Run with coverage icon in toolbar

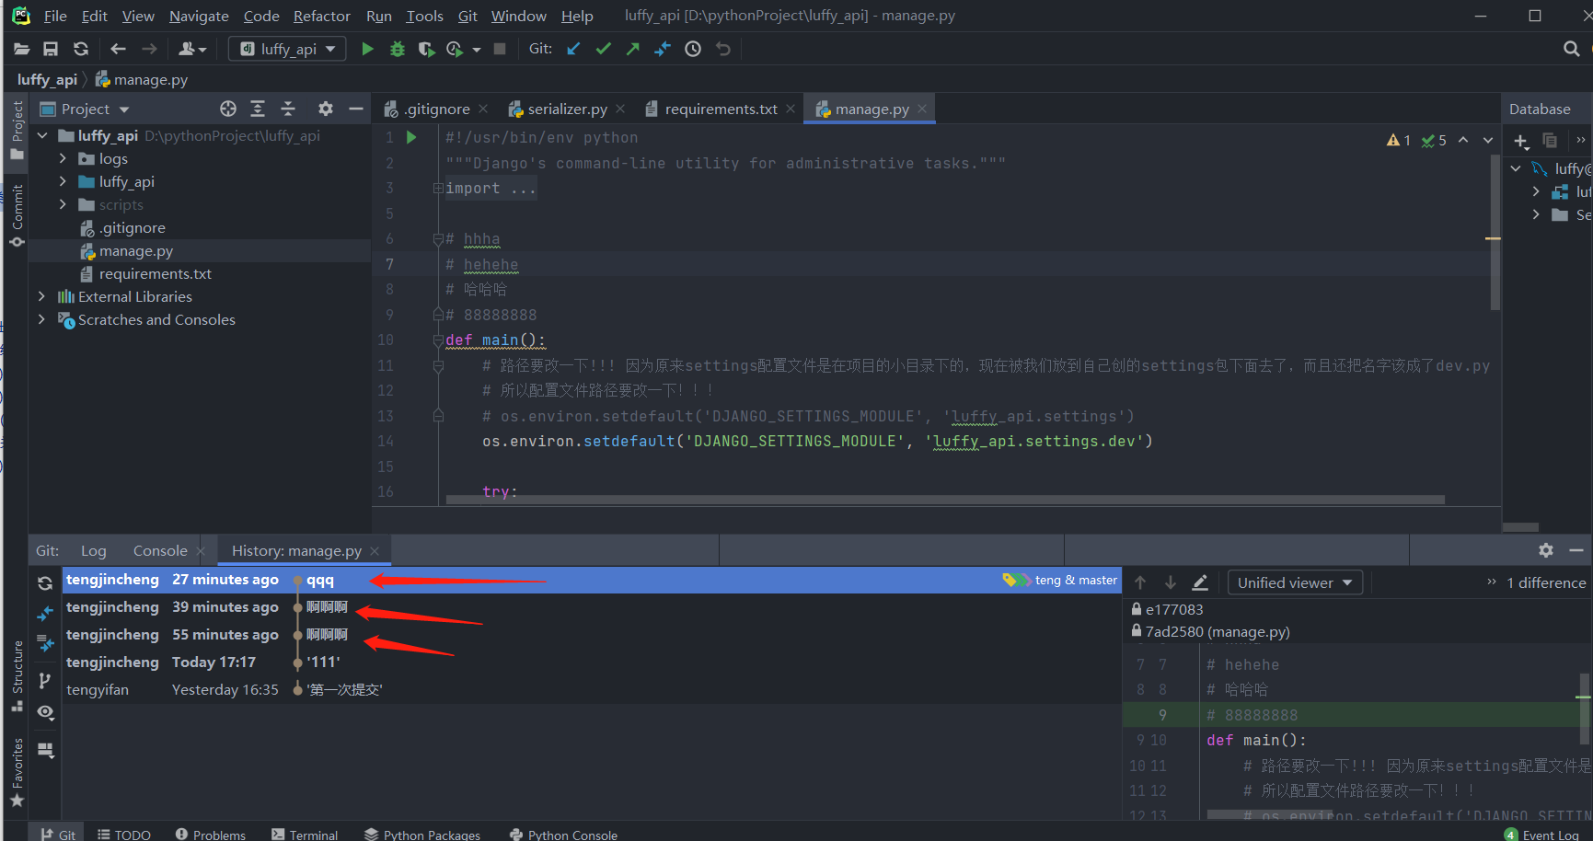[x=426, y=49]
